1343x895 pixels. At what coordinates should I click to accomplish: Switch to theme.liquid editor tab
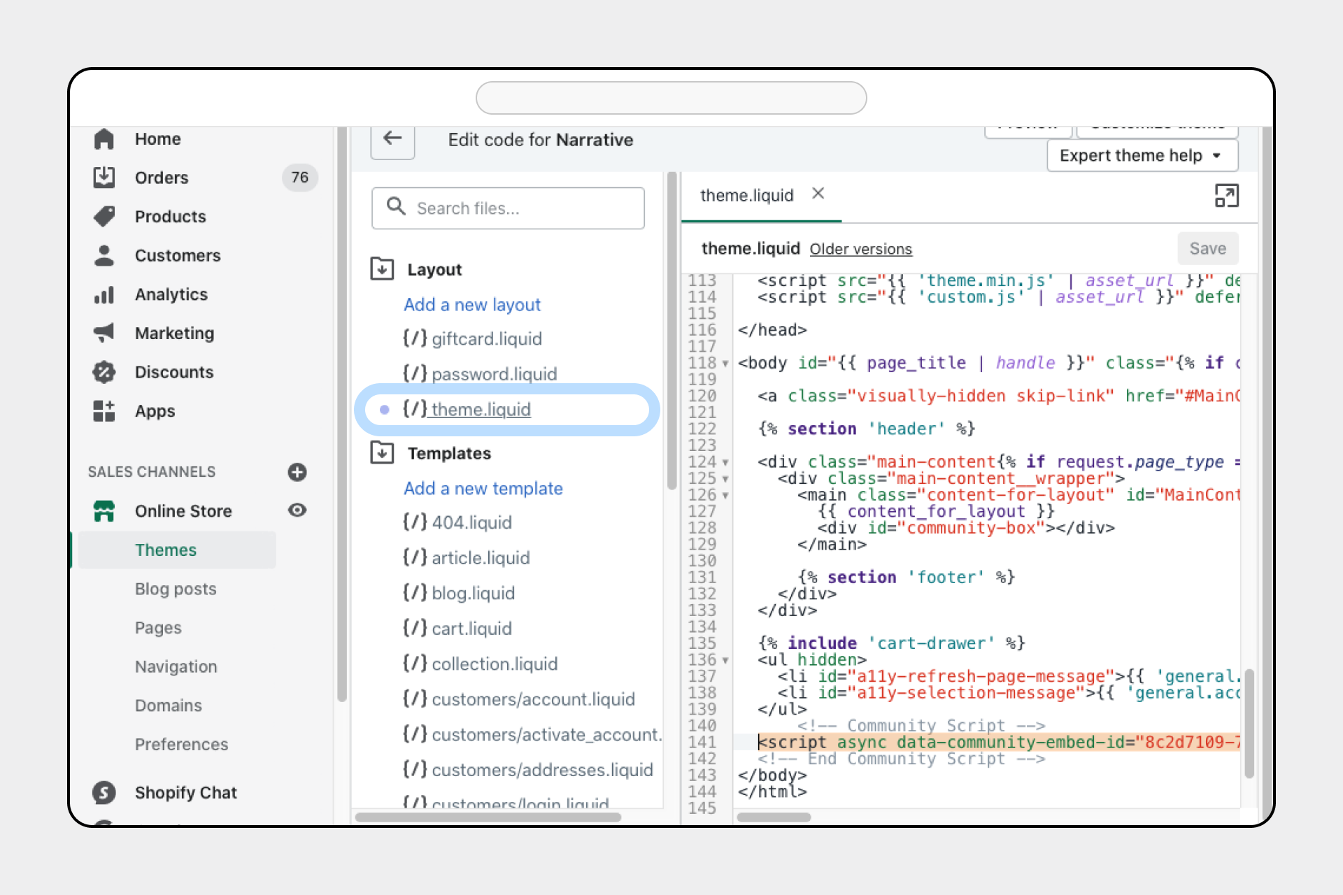[x=746, y=195]
